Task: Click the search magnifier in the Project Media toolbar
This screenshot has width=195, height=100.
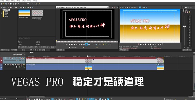Action: pos(32,7)
